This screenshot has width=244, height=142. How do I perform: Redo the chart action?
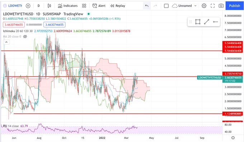click(x=155, y=6)
